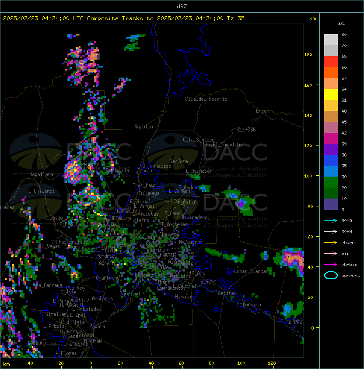Screen dimensions: 364x369
Task: Click the 'TUNUYAN' place label
Action: click(x=93, y=341)
